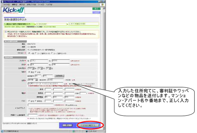This screenshot has width=197, height=133.
Task: Click the page-loaded icon in status bar
Action: (x=2, y=131)
